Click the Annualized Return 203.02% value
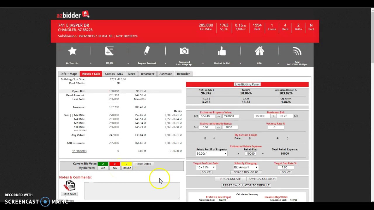Screen dimensions: 374x210 (x=286, y=93)
